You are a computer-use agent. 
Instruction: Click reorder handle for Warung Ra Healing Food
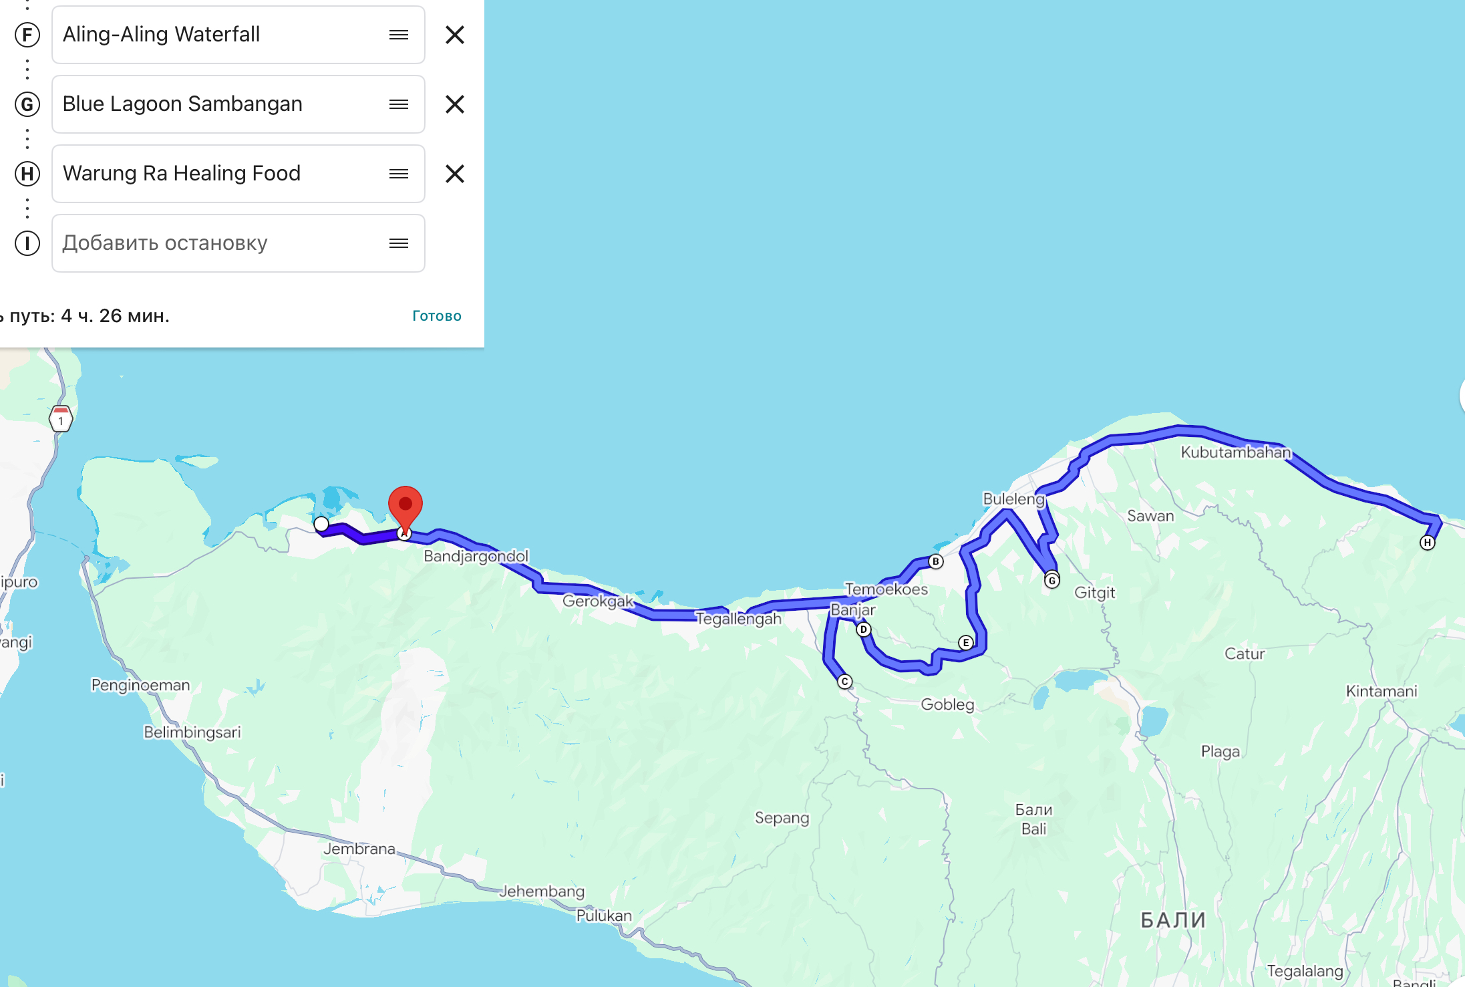click(x=399, y=174)
